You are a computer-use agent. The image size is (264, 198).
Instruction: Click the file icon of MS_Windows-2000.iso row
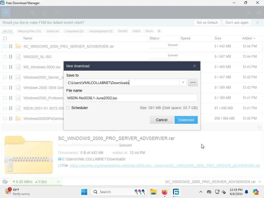[18, 67]
